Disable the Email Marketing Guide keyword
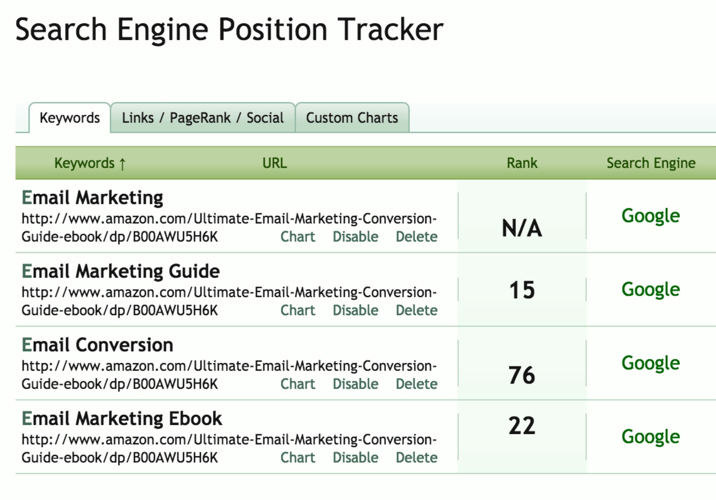Viewport: 716px width, 500px height. pyautogui.click(x=355, y=310)
